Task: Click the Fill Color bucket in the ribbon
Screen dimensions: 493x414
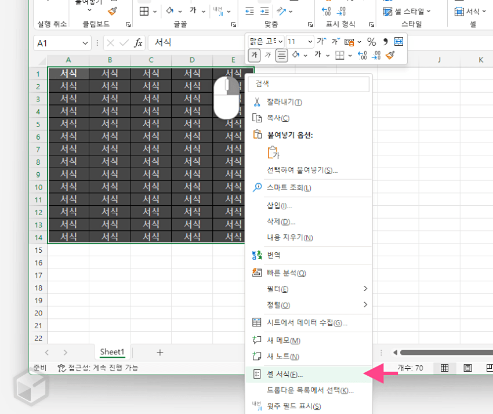Action: 170,11
